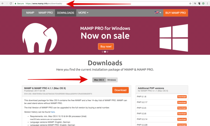Switch to Windows downloads
The width and height of the screenshot is (210, 126).
tap(111, 80)
